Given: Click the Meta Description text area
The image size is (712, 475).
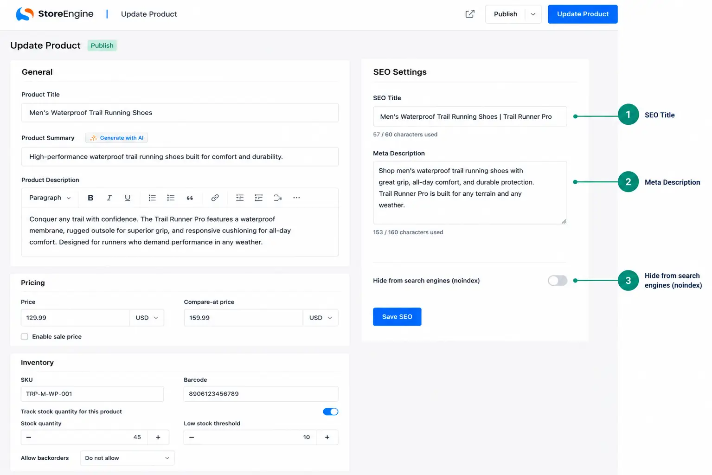Looking at the screenshot, I should coord(470,193).
